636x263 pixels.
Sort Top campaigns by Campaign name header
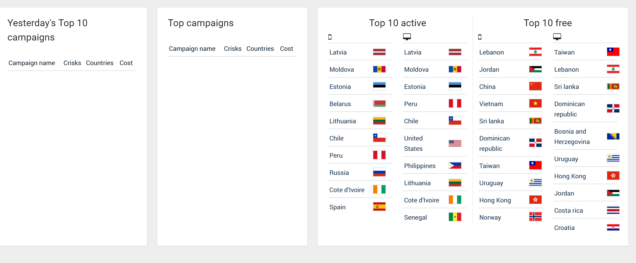[x=192, y=49]
